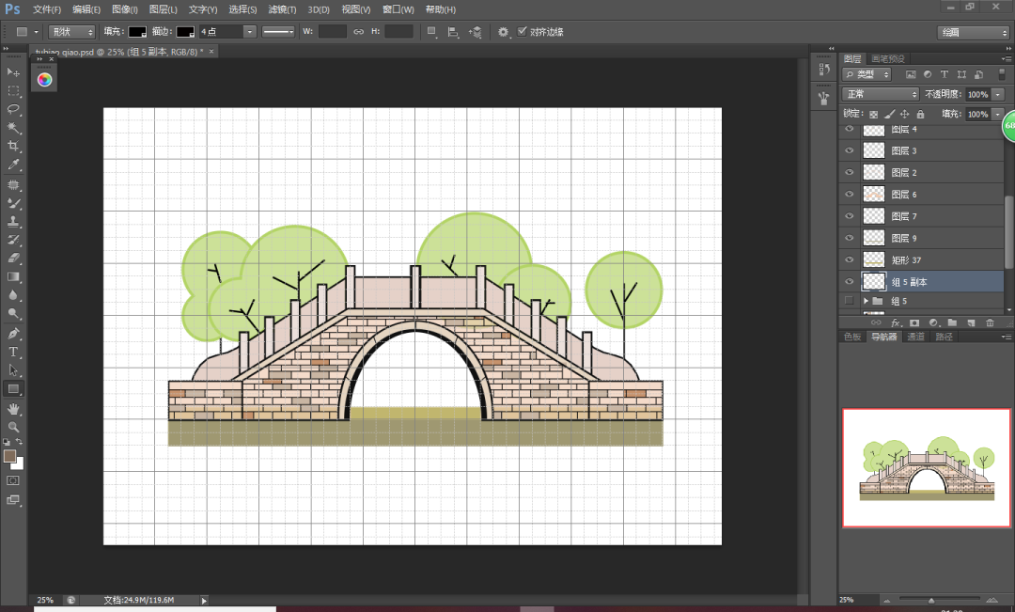Select the 图层 7 layer

click(x=903, y=216)
